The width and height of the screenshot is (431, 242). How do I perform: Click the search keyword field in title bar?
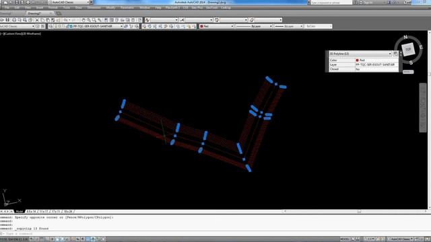pyautogui.click(x=331, y=3)
